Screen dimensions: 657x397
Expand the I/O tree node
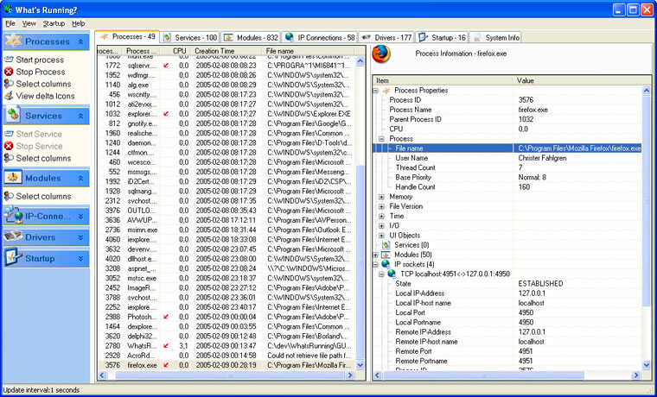click(382, 225)
